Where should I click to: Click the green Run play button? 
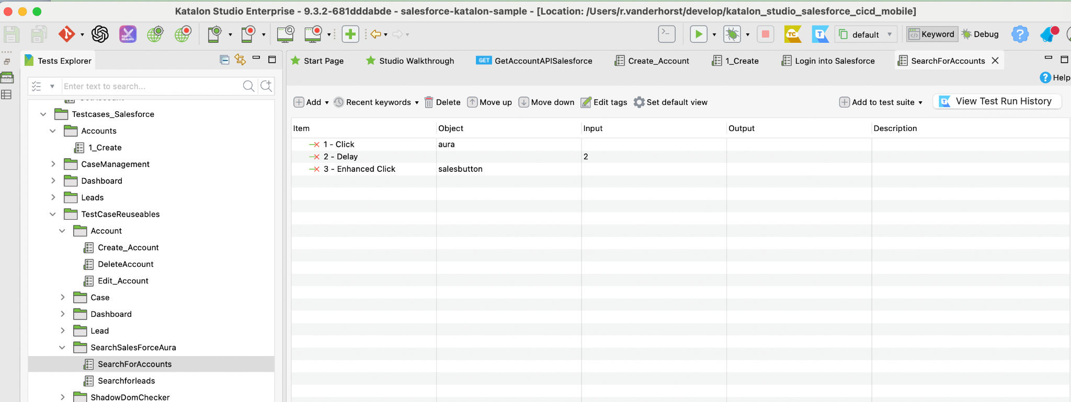coord(699,34)
